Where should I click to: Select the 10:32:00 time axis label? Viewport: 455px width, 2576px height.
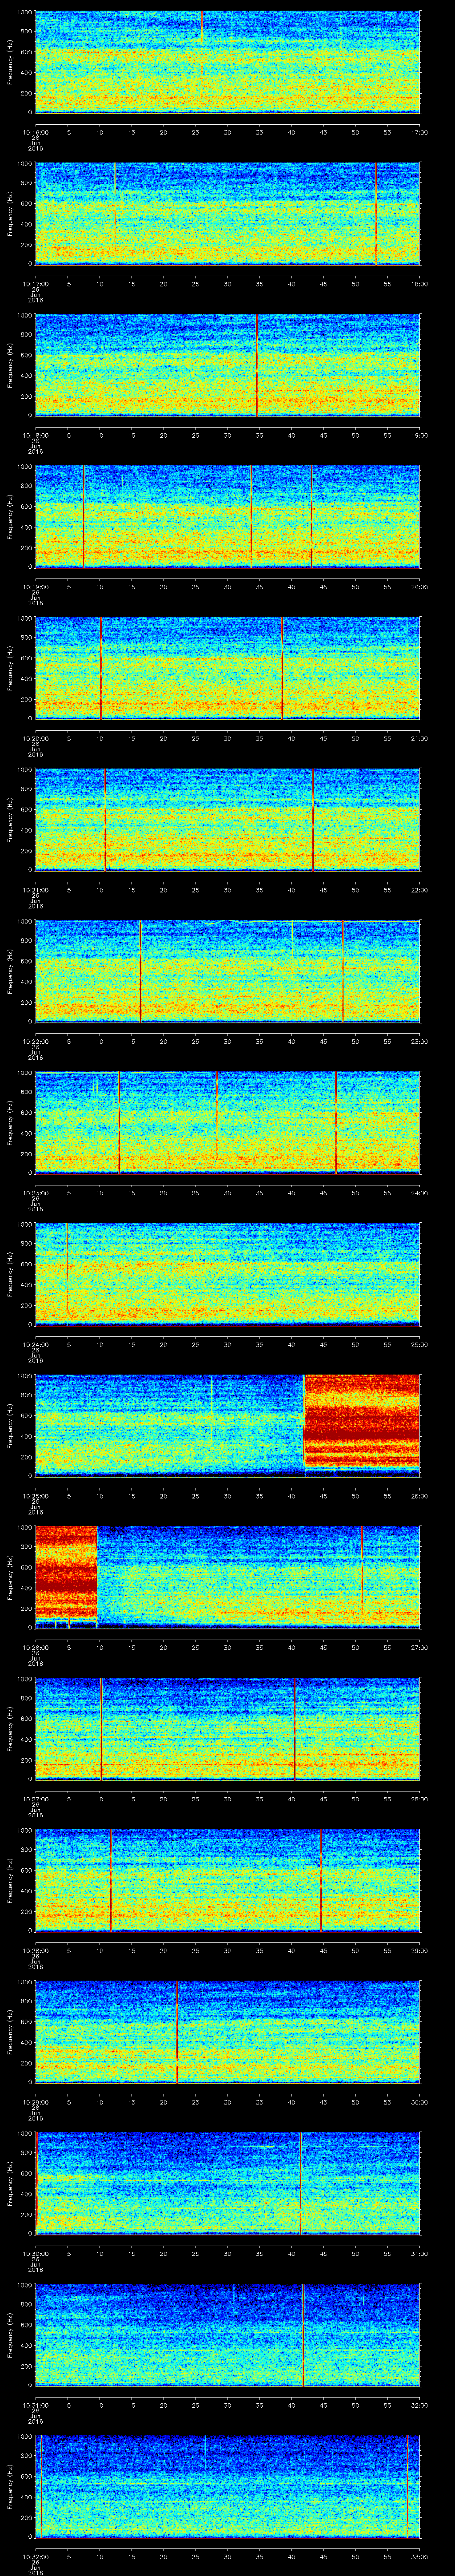(x=35, y=2556)
